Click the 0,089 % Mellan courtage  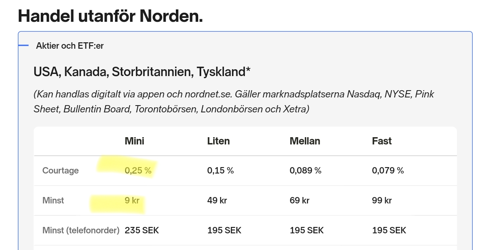pos(305,171)
